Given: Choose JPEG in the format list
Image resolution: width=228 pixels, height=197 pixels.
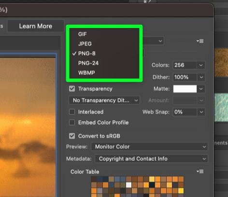Looking at the screenshot, I should click(x=85, y=44).
